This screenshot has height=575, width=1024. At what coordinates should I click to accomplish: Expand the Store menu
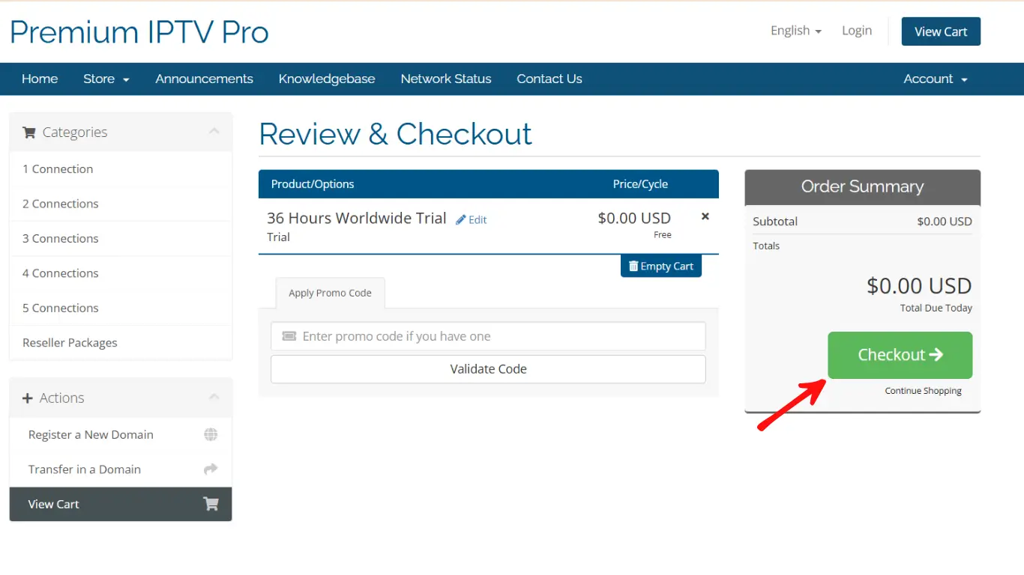click(x=106, y=79)
